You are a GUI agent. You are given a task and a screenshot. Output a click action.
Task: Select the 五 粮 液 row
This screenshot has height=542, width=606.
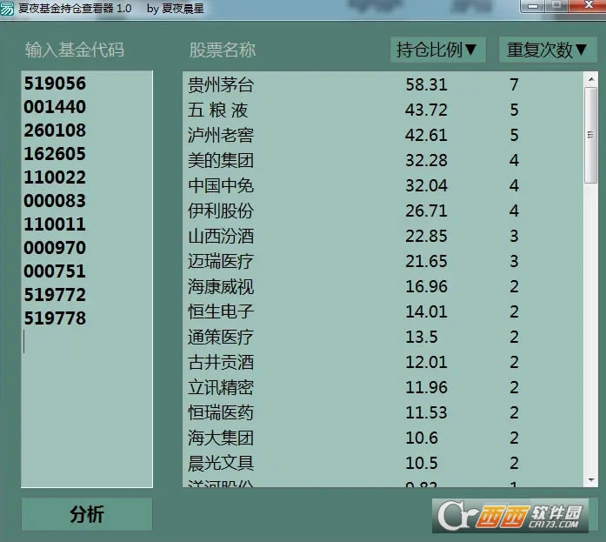click(383, 110)
